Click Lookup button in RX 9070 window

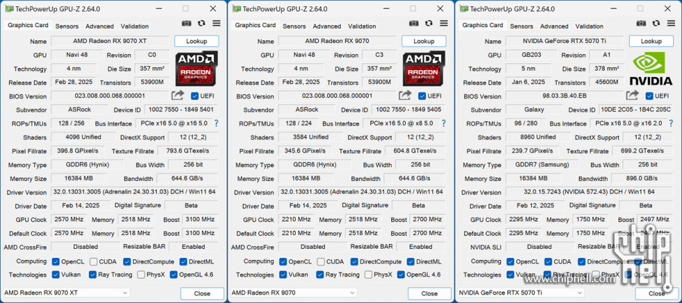click(x=424, y=41)
